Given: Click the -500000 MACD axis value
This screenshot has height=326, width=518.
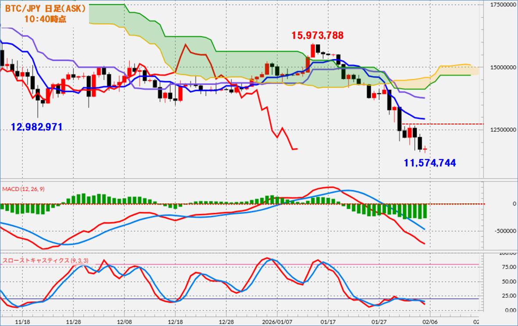Looking at the screenshot, I should (x=505, y=231).
